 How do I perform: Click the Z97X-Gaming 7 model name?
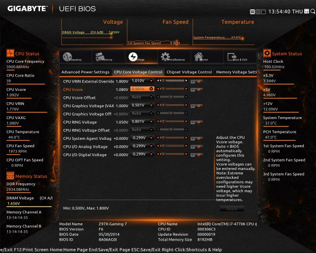(113, 224)
